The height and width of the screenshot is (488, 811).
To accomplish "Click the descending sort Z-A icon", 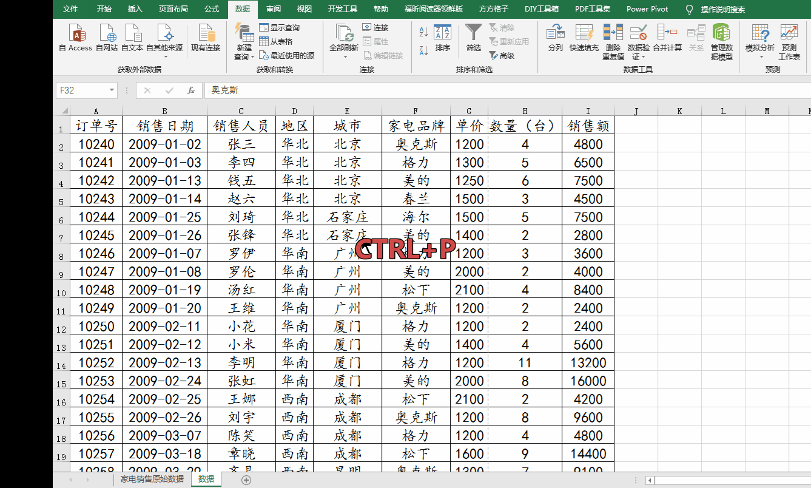I will pyautogui.click(x=423, y=50).
